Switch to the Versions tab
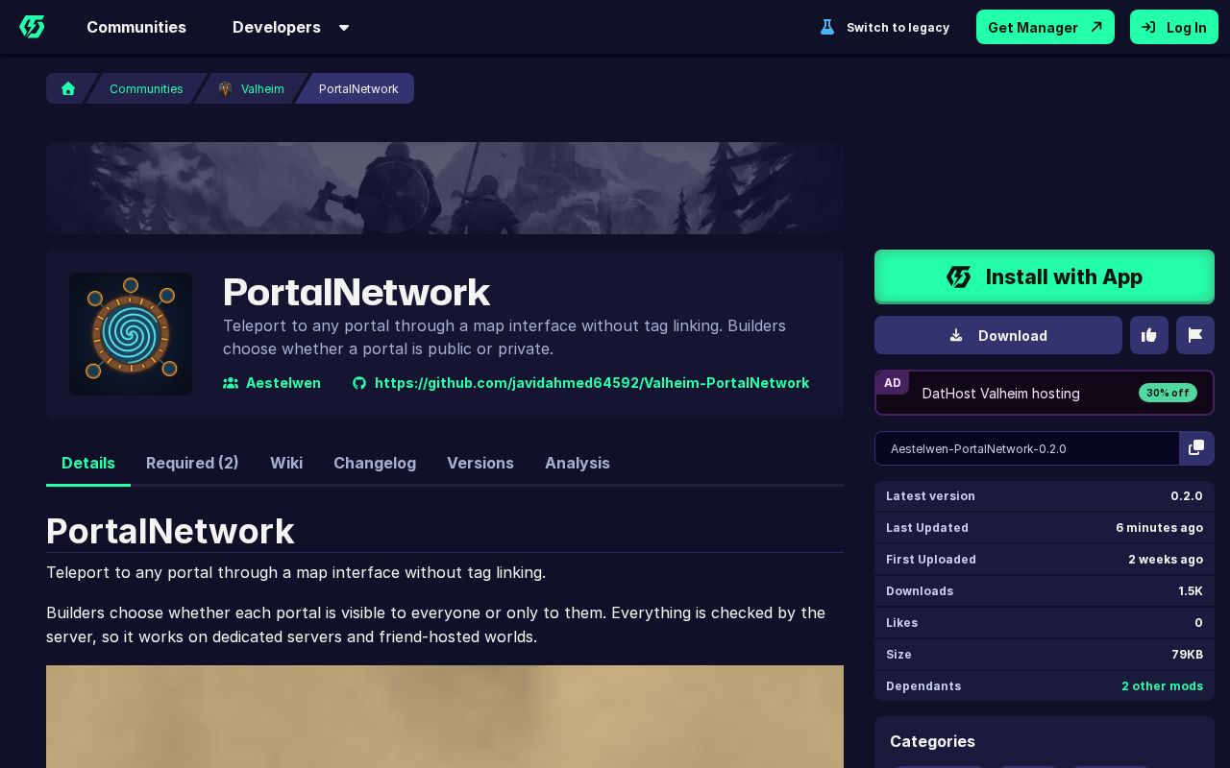The height and width of the screenshot is (768, 1230). (480, 463)
